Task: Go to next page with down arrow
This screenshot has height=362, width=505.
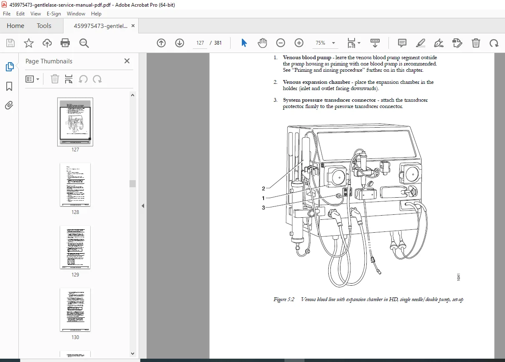Action: [180, 43]
